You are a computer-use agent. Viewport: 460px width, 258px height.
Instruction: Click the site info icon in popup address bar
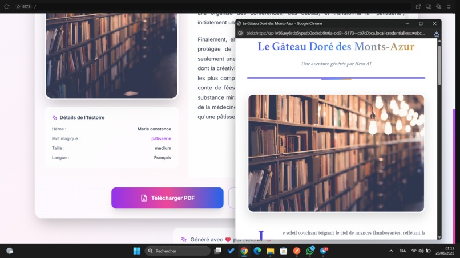pyautogui.click(x=240, y=33)
